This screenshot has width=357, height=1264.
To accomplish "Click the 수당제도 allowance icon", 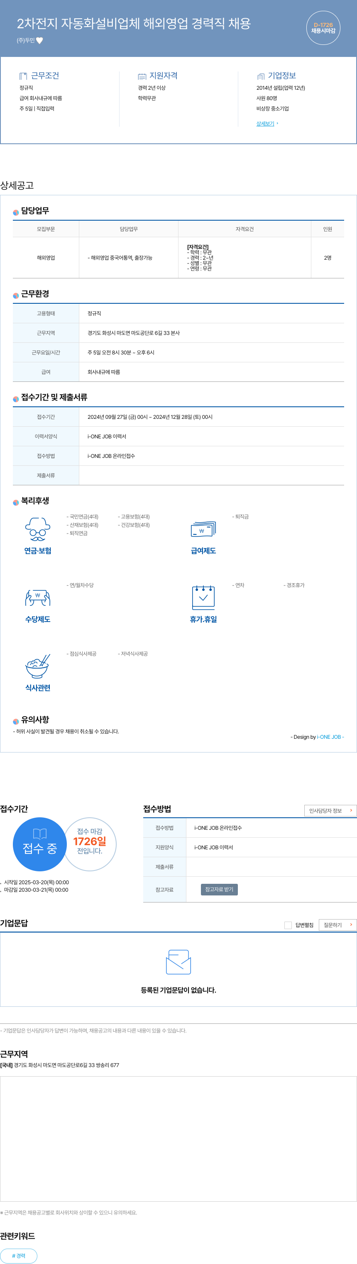I will tap(38, 598).
